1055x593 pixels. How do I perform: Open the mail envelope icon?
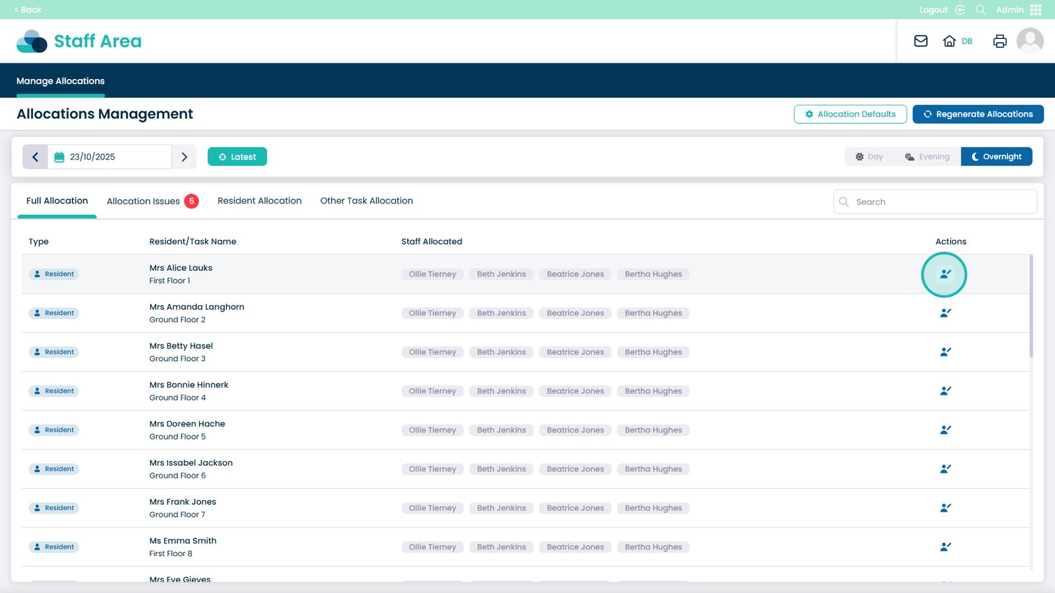(x=920, y=41)
